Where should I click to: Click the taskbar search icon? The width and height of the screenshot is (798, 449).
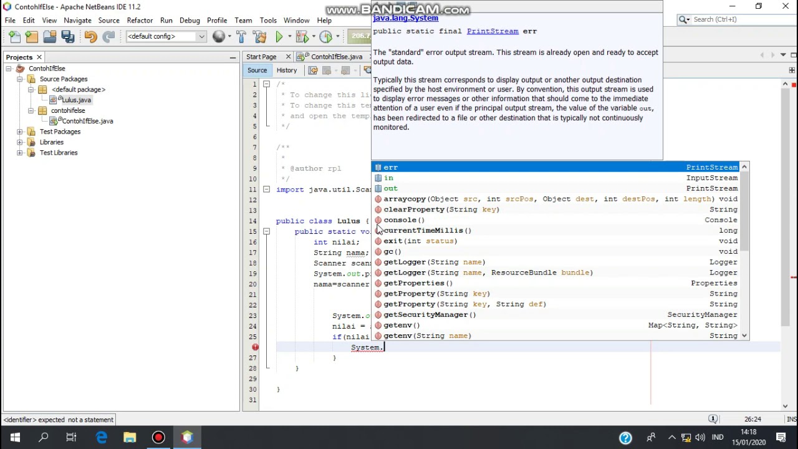[44, 438]
